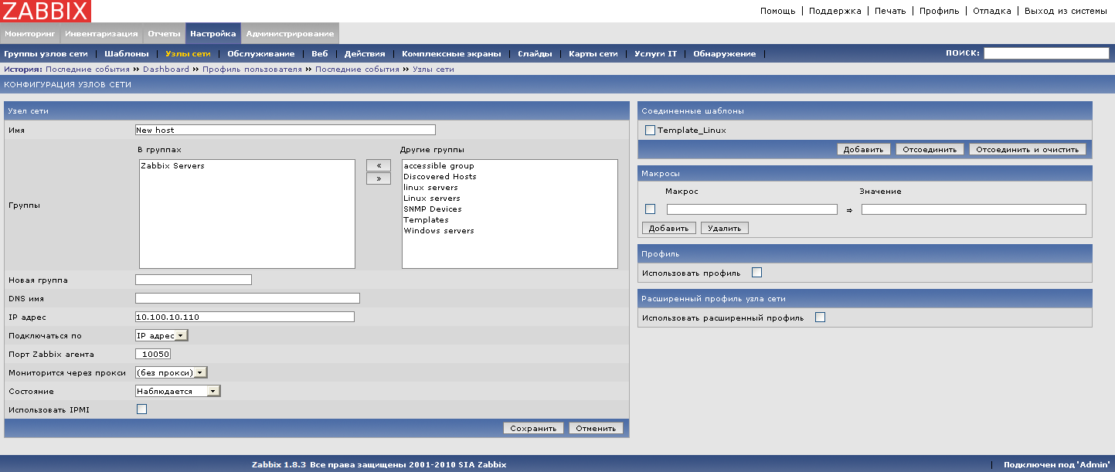Image resolution: width=1115 pixels, height=472 pixels.
Task: Select lowercase linux servers in other groups
Action: coord(510,188)
